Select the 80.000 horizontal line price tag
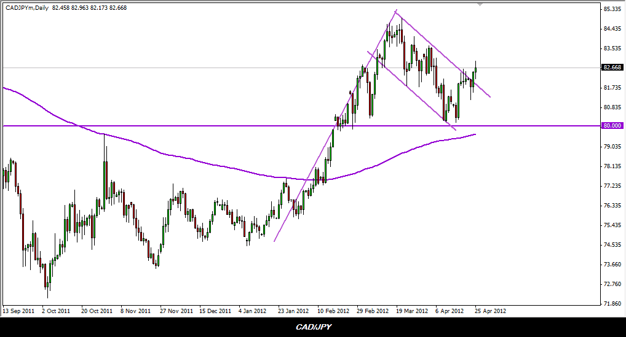 [612, 126]
